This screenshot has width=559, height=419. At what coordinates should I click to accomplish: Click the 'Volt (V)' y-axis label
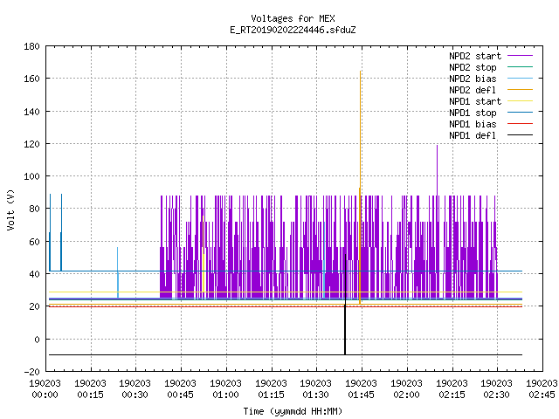pos(10,210)
